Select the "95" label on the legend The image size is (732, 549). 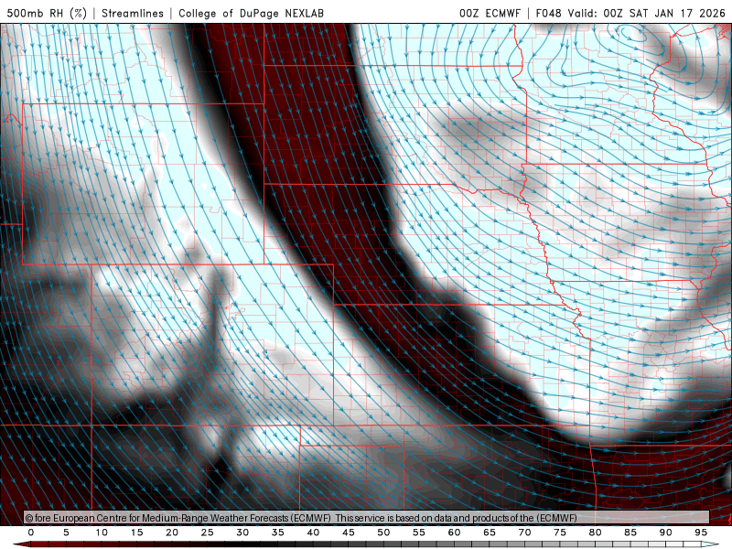point(701,533)
